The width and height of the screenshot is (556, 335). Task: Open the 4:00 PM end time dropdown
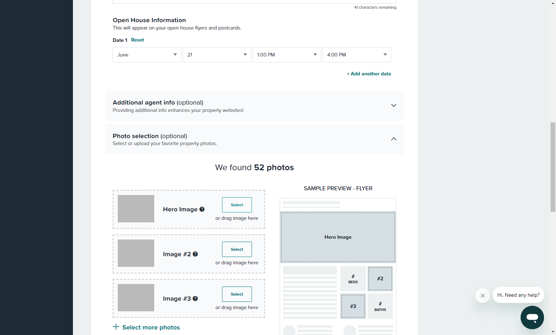coord(357,55)
